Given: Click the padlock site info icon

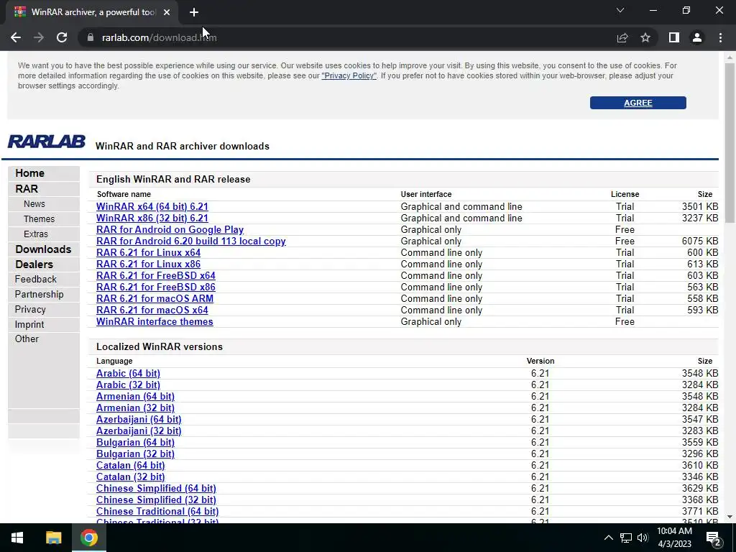Looking at the screenshot, I should coord(90,37).
